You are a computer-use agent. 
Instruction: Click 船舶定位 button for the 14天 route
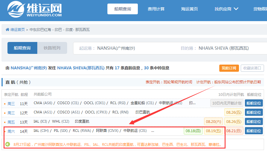click(254, 131)
